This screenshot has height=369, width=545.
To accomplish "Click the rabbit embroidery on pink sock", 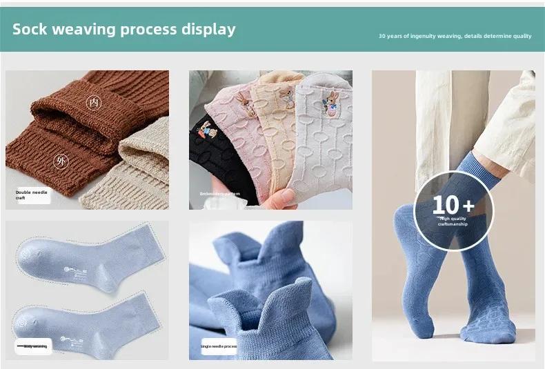I will tap(244, 102).
